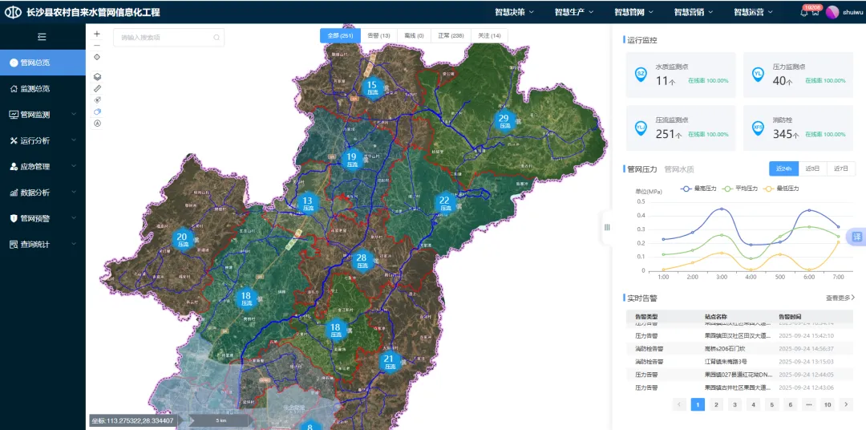Image resolution: width=866 pixels, height=430 pixels.
Task: Click the circled A annotation icon
Action: (98, 124)
